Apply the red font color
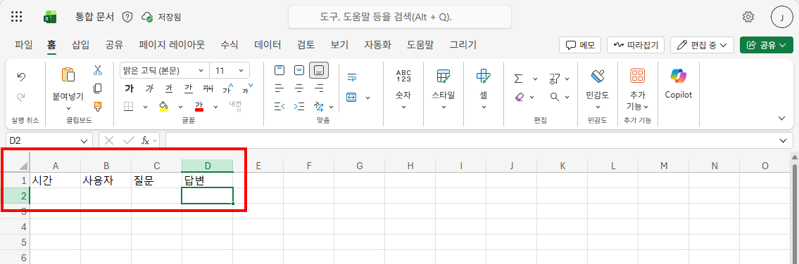Image resolution: width=799 pixels, height=264 pixels. pyautogui.click(x=199, y=106)
